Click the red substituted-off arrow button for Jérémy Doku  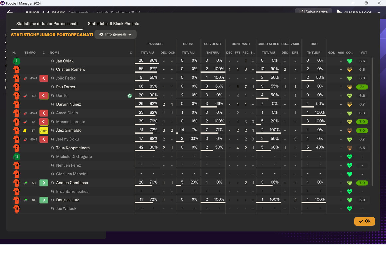coord(44,139)
